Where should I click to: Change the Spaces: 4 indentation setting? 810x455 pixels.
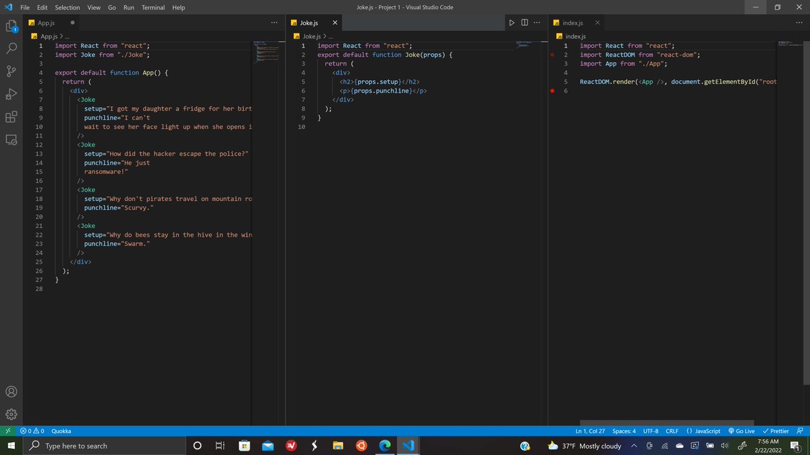point(624,431)
